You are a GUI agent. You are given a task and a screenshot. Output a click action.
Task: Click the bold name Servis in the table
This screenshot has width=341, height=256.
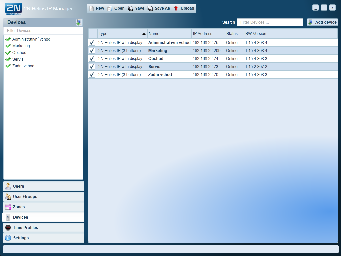click(x=154, y=66)
